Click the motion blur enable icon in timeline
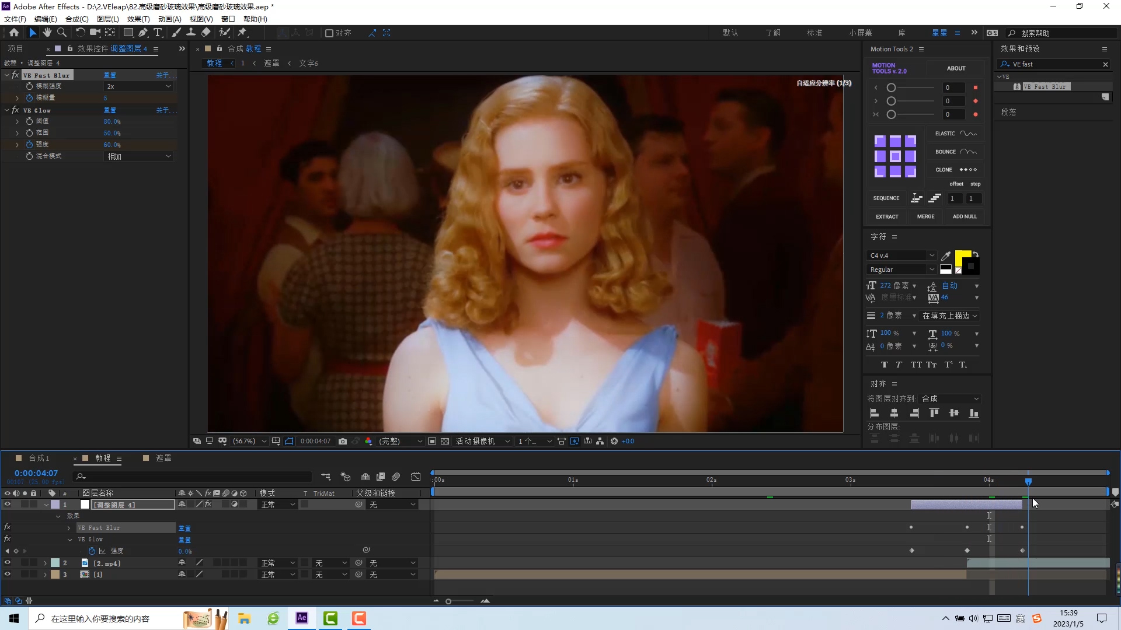The width and height of the screenshot is (1121, 630). (396, 477)
